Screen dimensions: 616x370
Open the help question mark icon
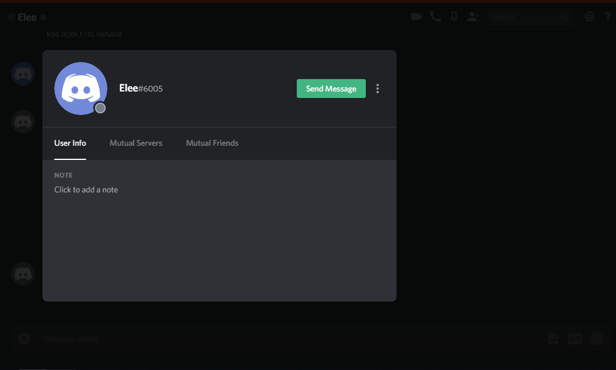click(x=608, y=17)
